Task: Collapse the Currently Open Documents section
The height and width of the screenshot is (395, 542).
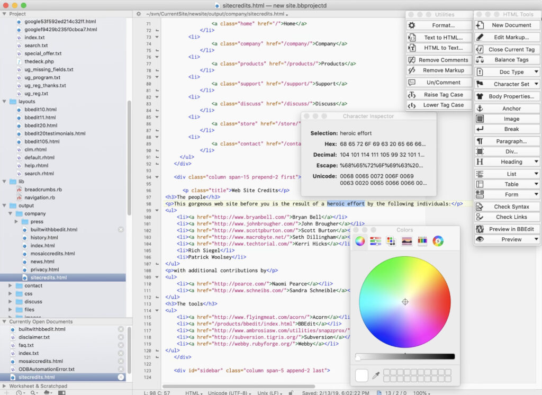Action: pos(5,321)
